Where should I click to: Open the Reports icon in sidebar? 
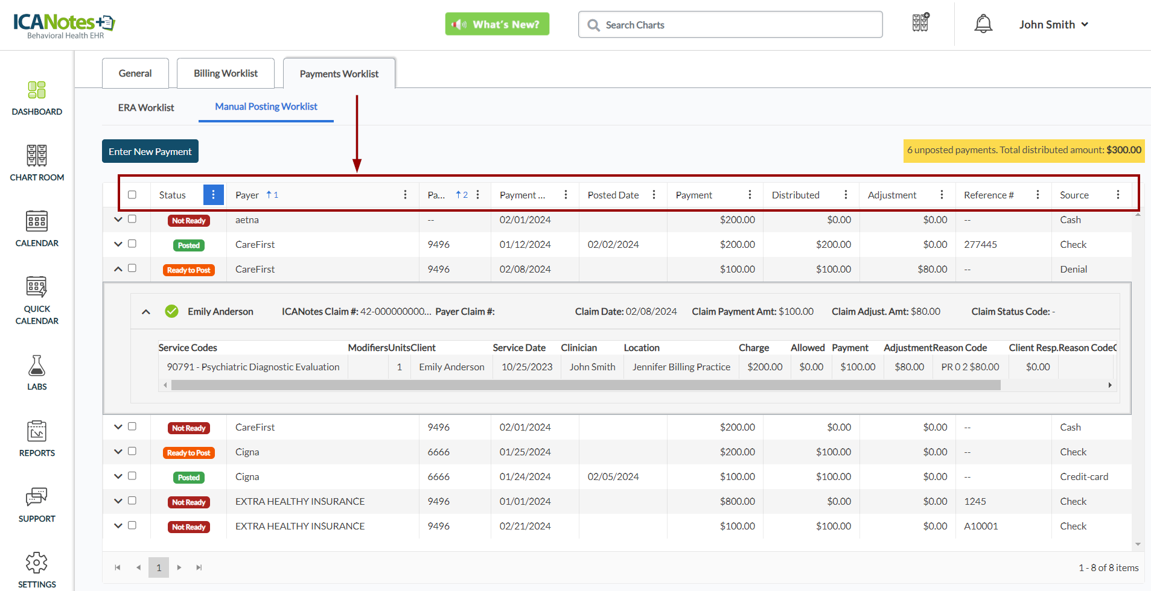[x=37, y=432]
